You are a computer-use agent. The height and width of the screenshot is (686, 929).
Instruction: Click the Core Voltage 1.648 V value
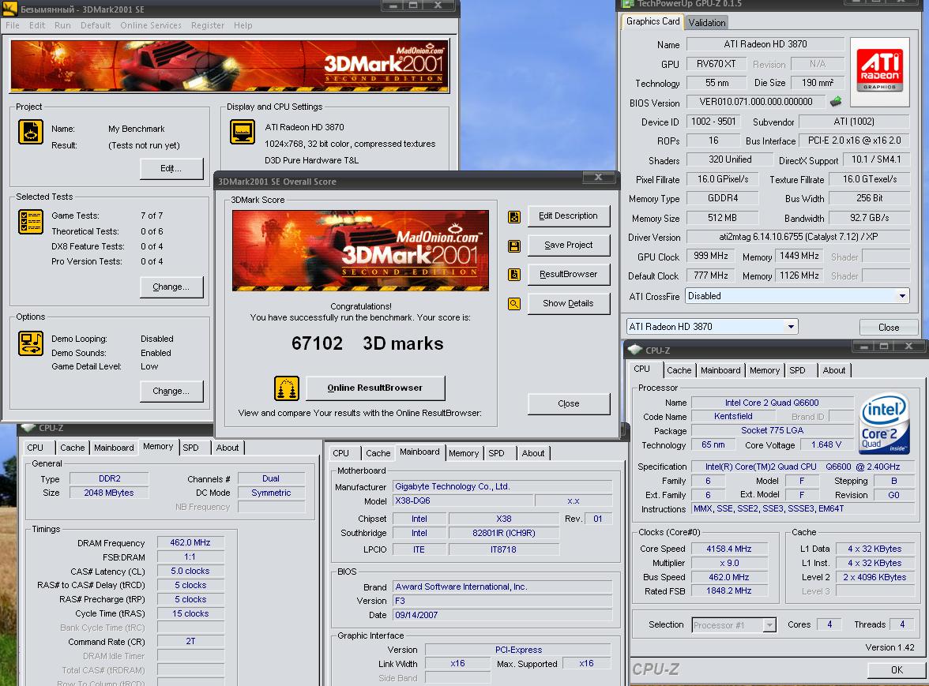tap(826, 444)
